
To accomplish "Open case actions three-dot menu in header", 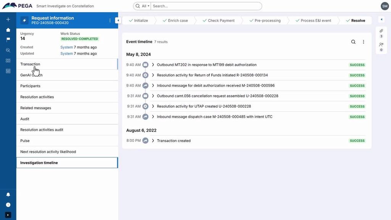I will click(x=110, y=21).
